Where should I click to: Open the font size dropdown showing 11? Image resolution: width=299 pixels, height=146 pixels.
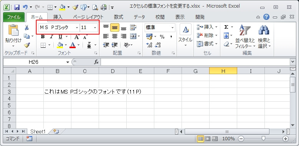(x=95, y=28)
